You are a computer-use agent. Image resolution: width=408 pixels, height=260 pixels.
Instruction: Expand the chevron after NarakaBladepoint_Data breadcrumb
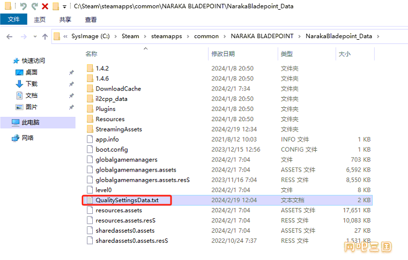point(378,36)
